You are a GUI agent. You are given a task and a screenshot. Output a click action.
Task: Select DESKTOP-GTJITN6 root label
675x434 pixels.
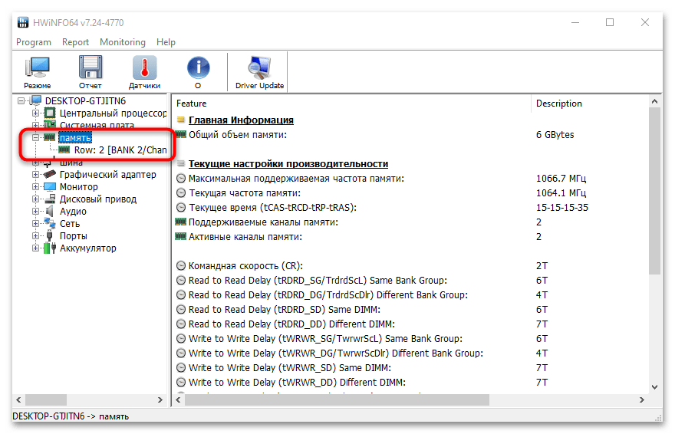point(85,101)
